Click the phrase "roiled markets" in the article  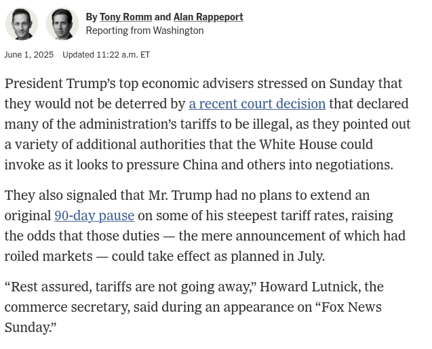pyautogui.click(x=49, y=256)
